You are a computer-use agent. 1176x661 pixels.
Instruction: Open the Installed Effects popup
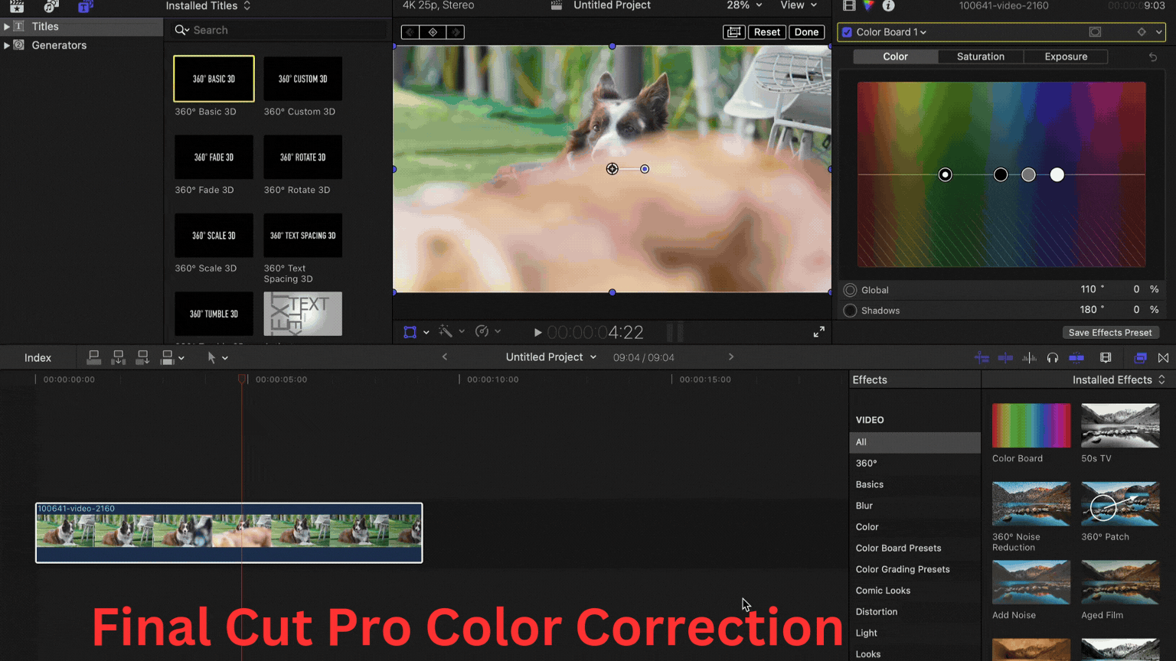[x=1119, y=380]
